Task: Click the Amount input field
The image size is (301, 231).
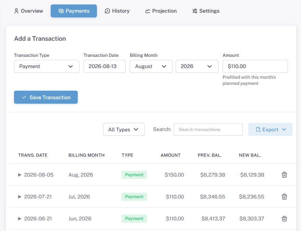Action: point(255,66)
